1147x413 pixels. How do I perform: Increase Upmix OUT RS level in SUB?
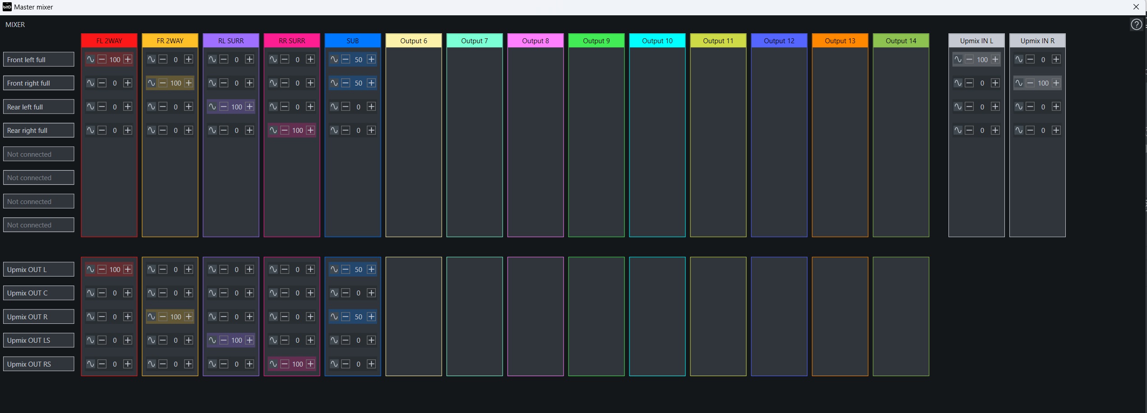click(371, 364)
